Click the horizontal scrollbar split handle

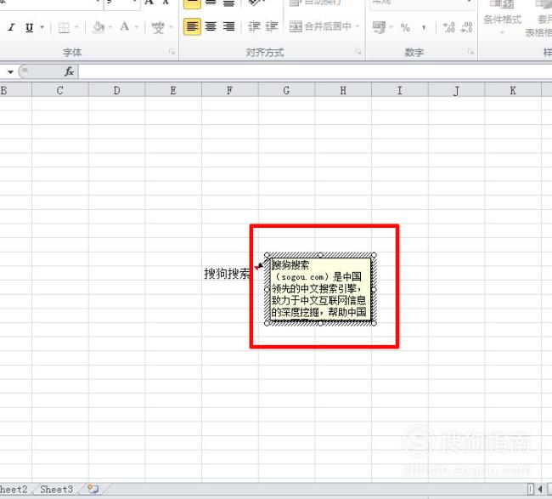531,489
